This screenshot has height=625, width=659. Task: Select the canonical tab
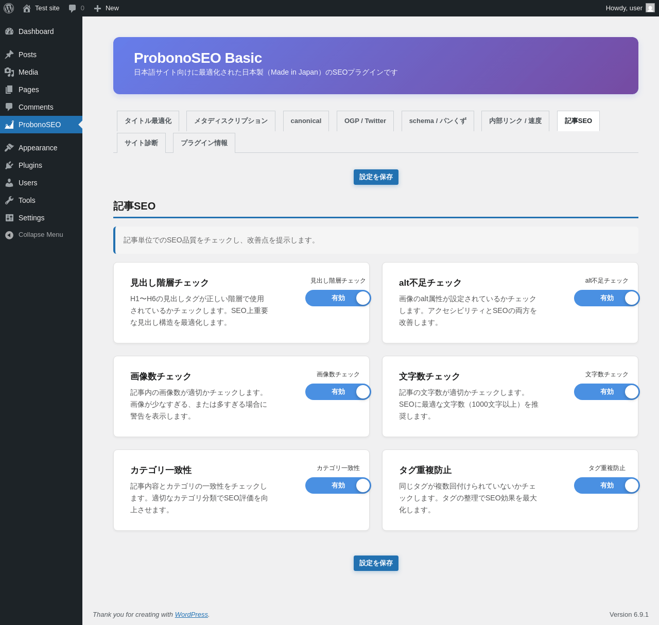point(306,121)
